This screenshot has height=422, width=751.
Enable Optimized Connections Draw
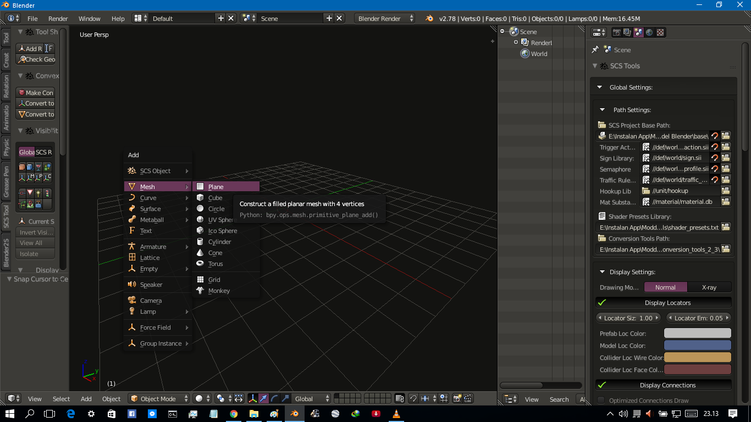(x=600, y=400)
